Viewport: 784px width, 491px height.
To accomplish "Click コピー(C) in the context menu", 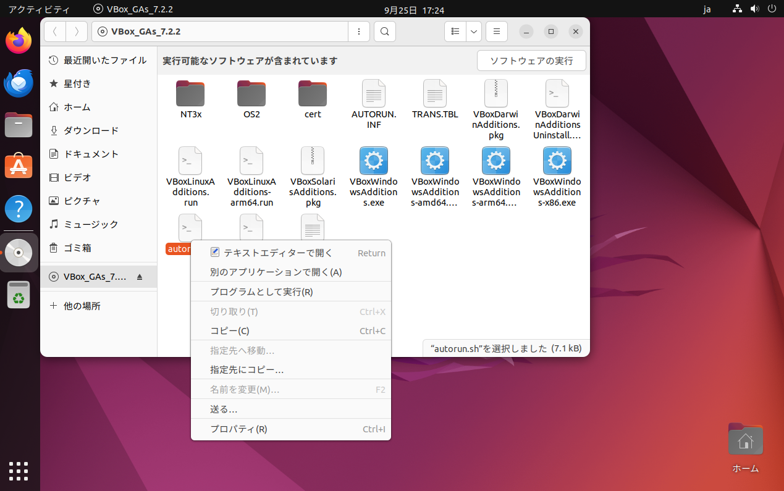I will click(x=230, y=331).
